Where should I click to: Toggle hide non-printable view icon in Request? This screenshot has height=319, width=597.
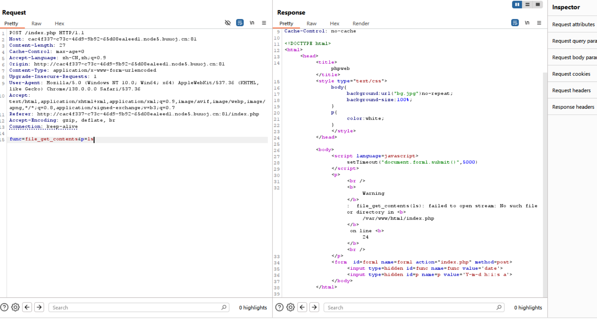227,23
